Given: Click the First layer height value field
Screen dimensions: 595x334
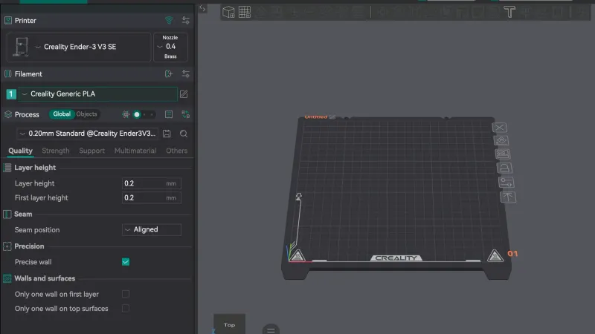Looking at the screenshot, I should point(152,197).
